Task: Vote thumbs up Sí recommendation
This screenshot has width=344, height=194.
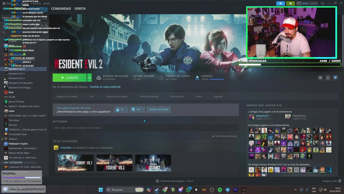Action: click(121, 109)
